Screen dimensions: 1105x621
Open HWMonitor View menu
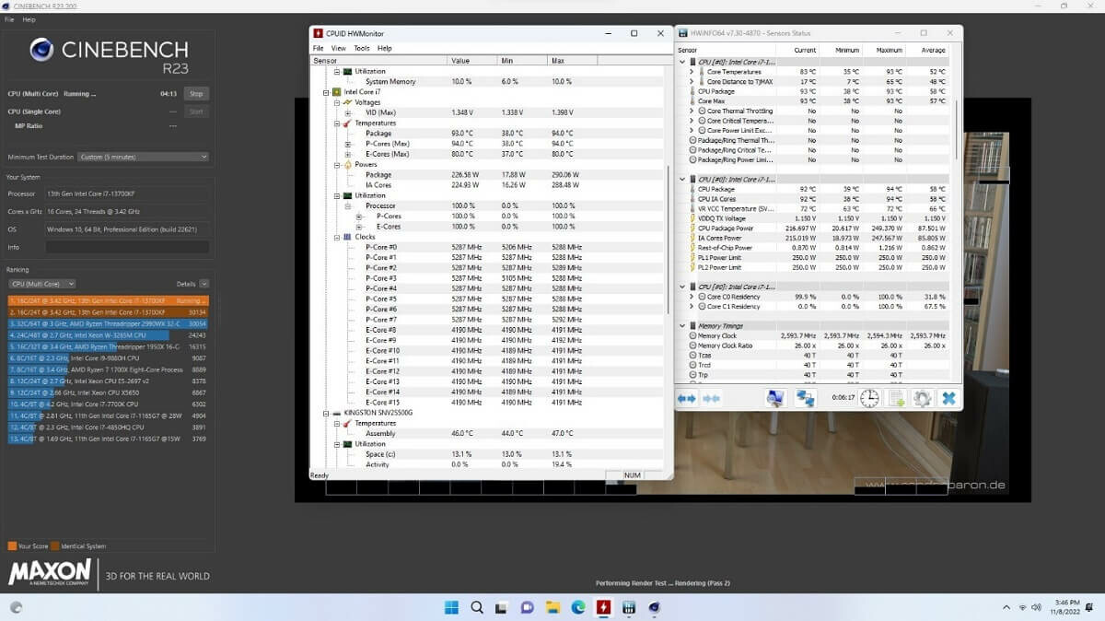[339, 48]
